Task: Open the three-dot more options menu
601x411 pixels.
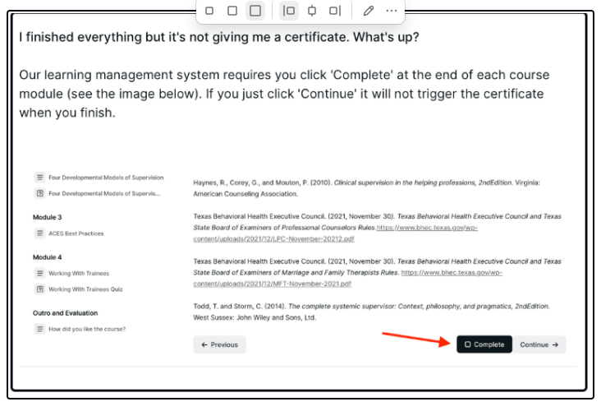Action: (x=392, y=11)
